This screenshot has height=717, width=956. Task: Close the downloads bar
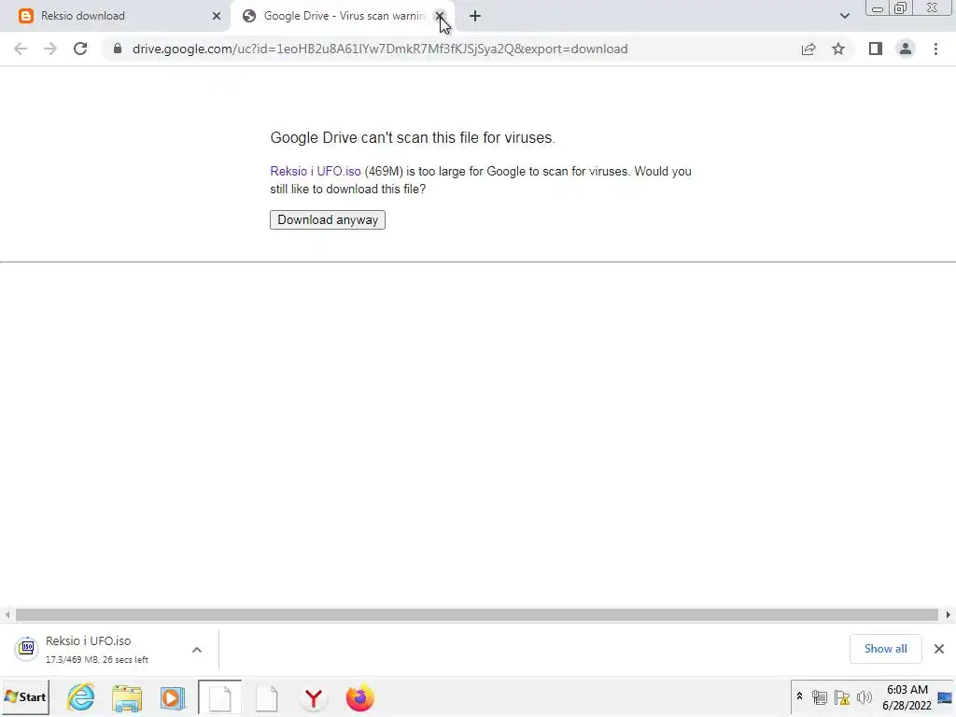click(x=939, y=649)
